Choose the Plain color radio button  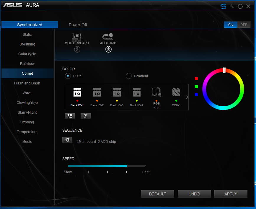coord(68,76)
